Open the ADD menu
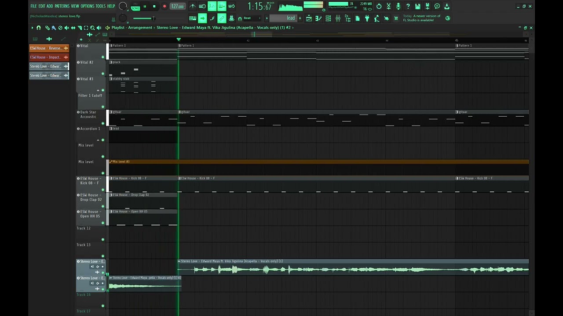The height and width of the screenshot is (316, 563). [50, 6]
